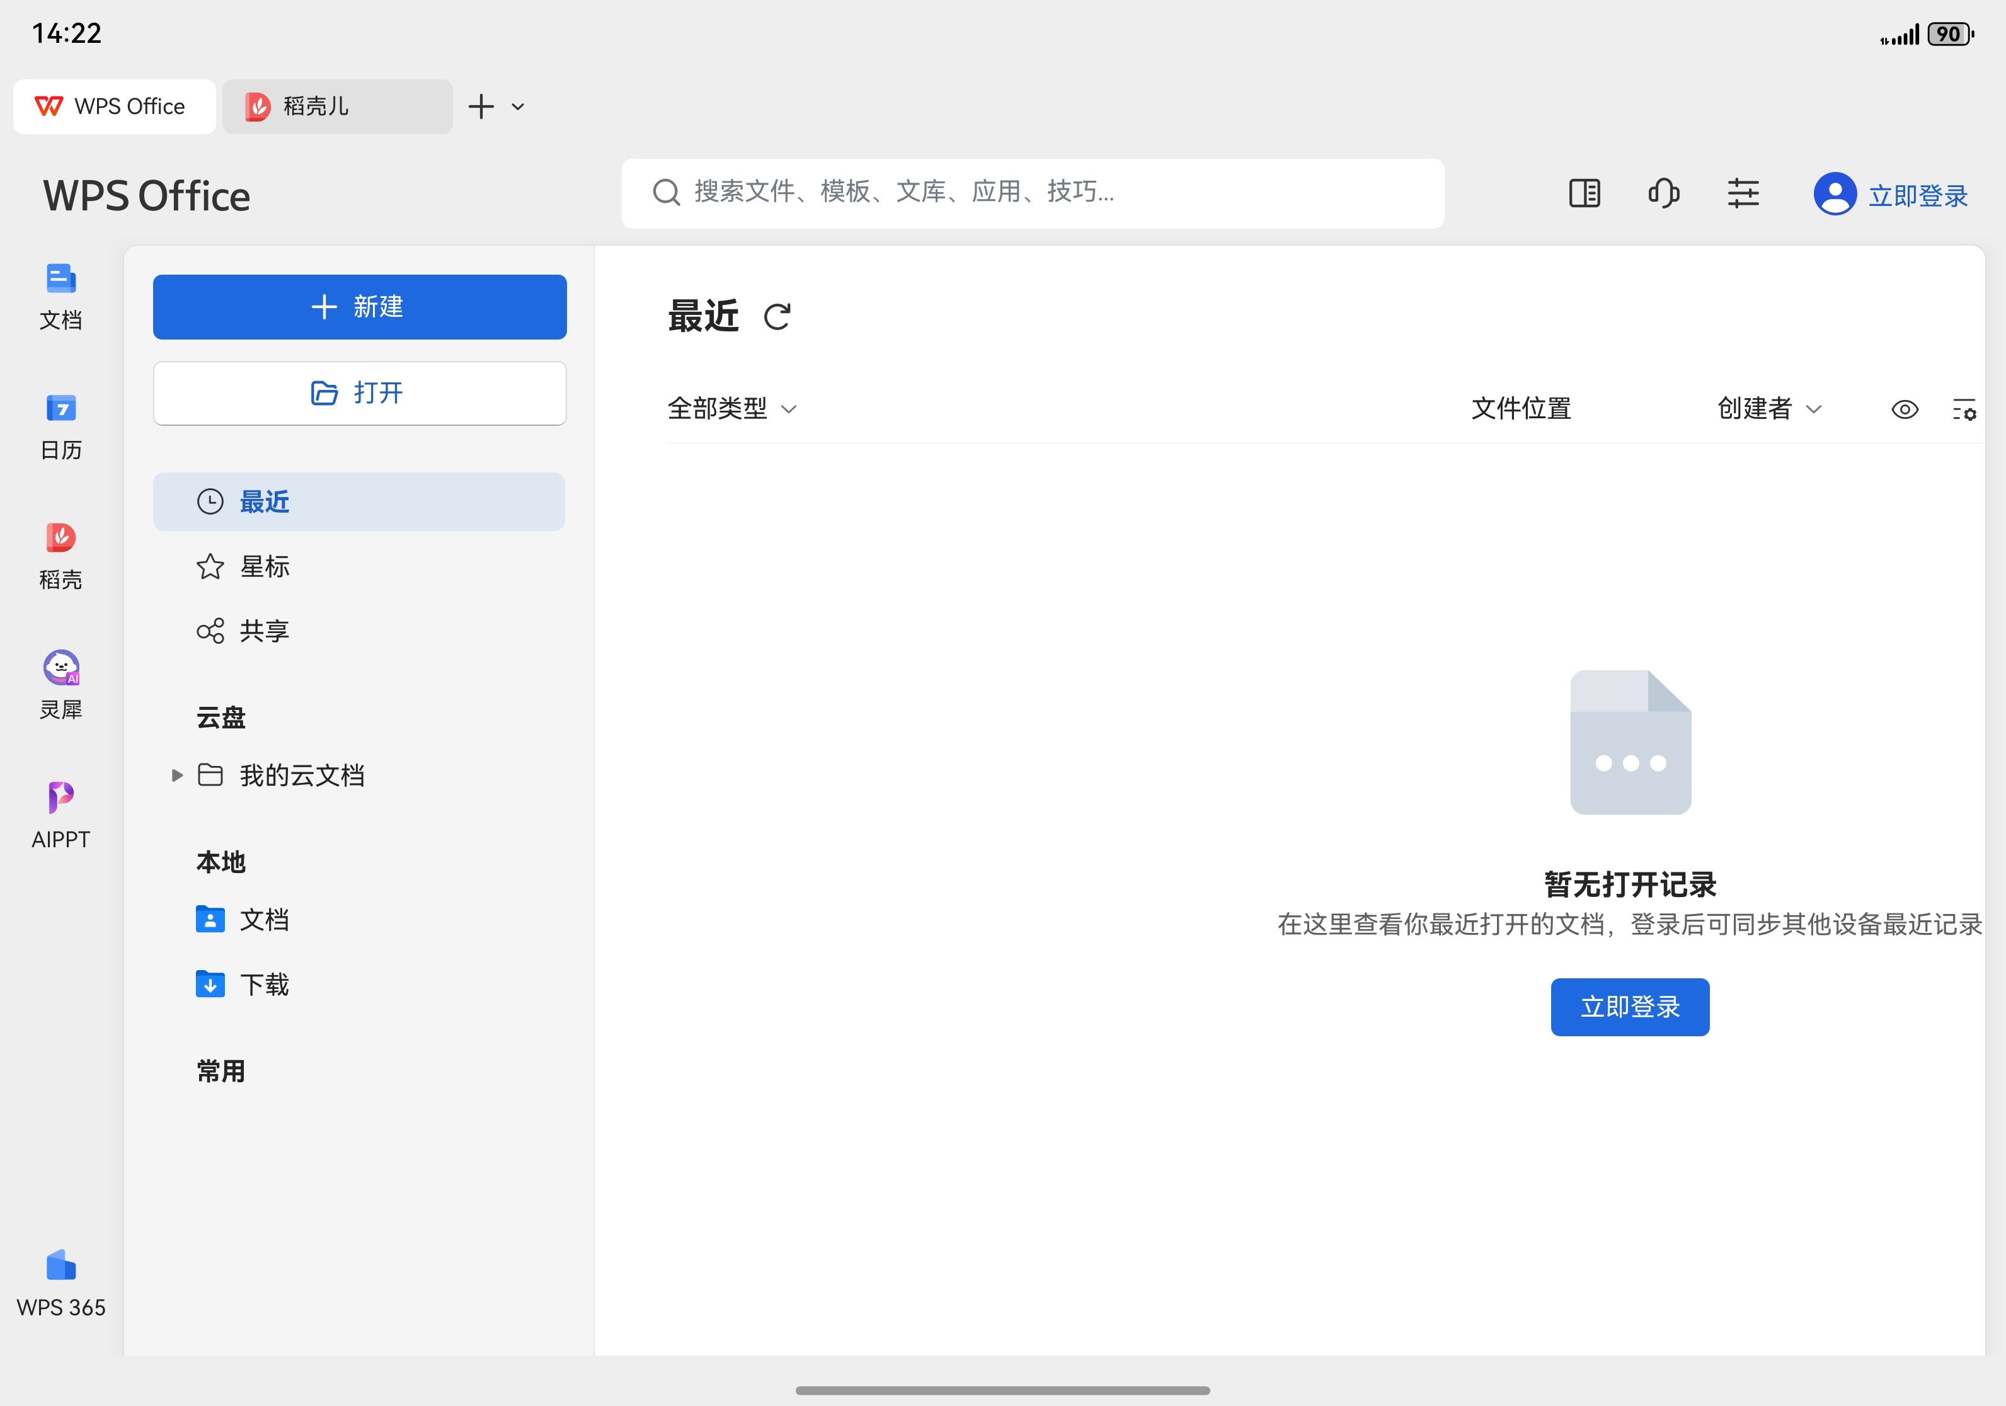Open the settings sliders icon

[x=1743, y=193]
